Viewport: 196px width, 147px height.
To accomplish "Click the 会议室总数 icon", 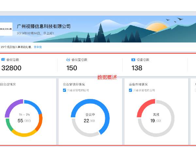I will pos(68,60).
